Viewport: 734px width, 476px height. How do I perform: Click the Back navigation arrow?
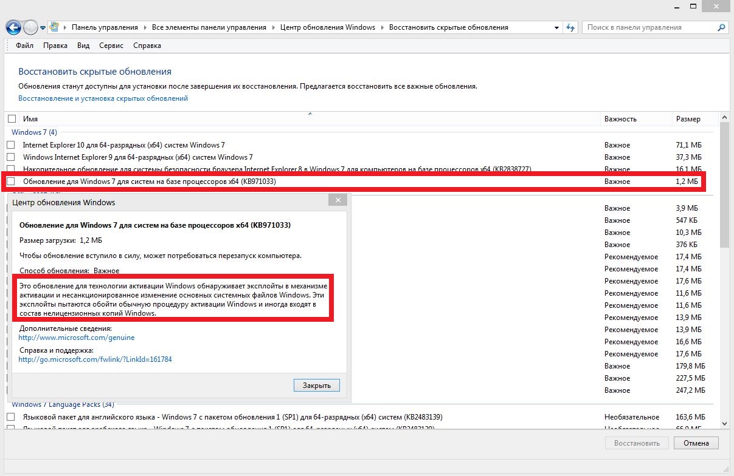(13, 27)
